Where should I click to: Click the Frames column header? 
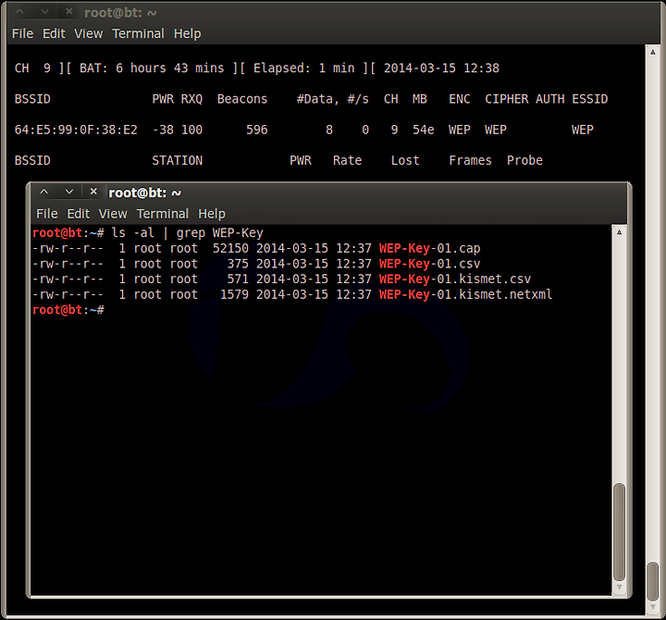470,161
